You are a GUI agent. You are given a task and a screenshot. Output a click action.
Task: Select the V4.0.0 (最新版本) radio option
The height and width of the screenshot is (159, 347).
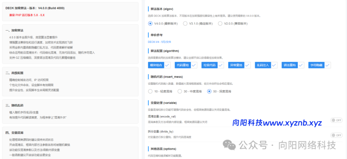pyautogui.click(x=163, y=23)
